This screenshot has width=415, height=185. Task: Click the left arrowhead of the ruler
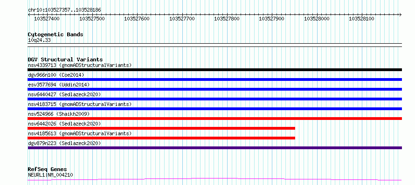click(x=29, y=14)
